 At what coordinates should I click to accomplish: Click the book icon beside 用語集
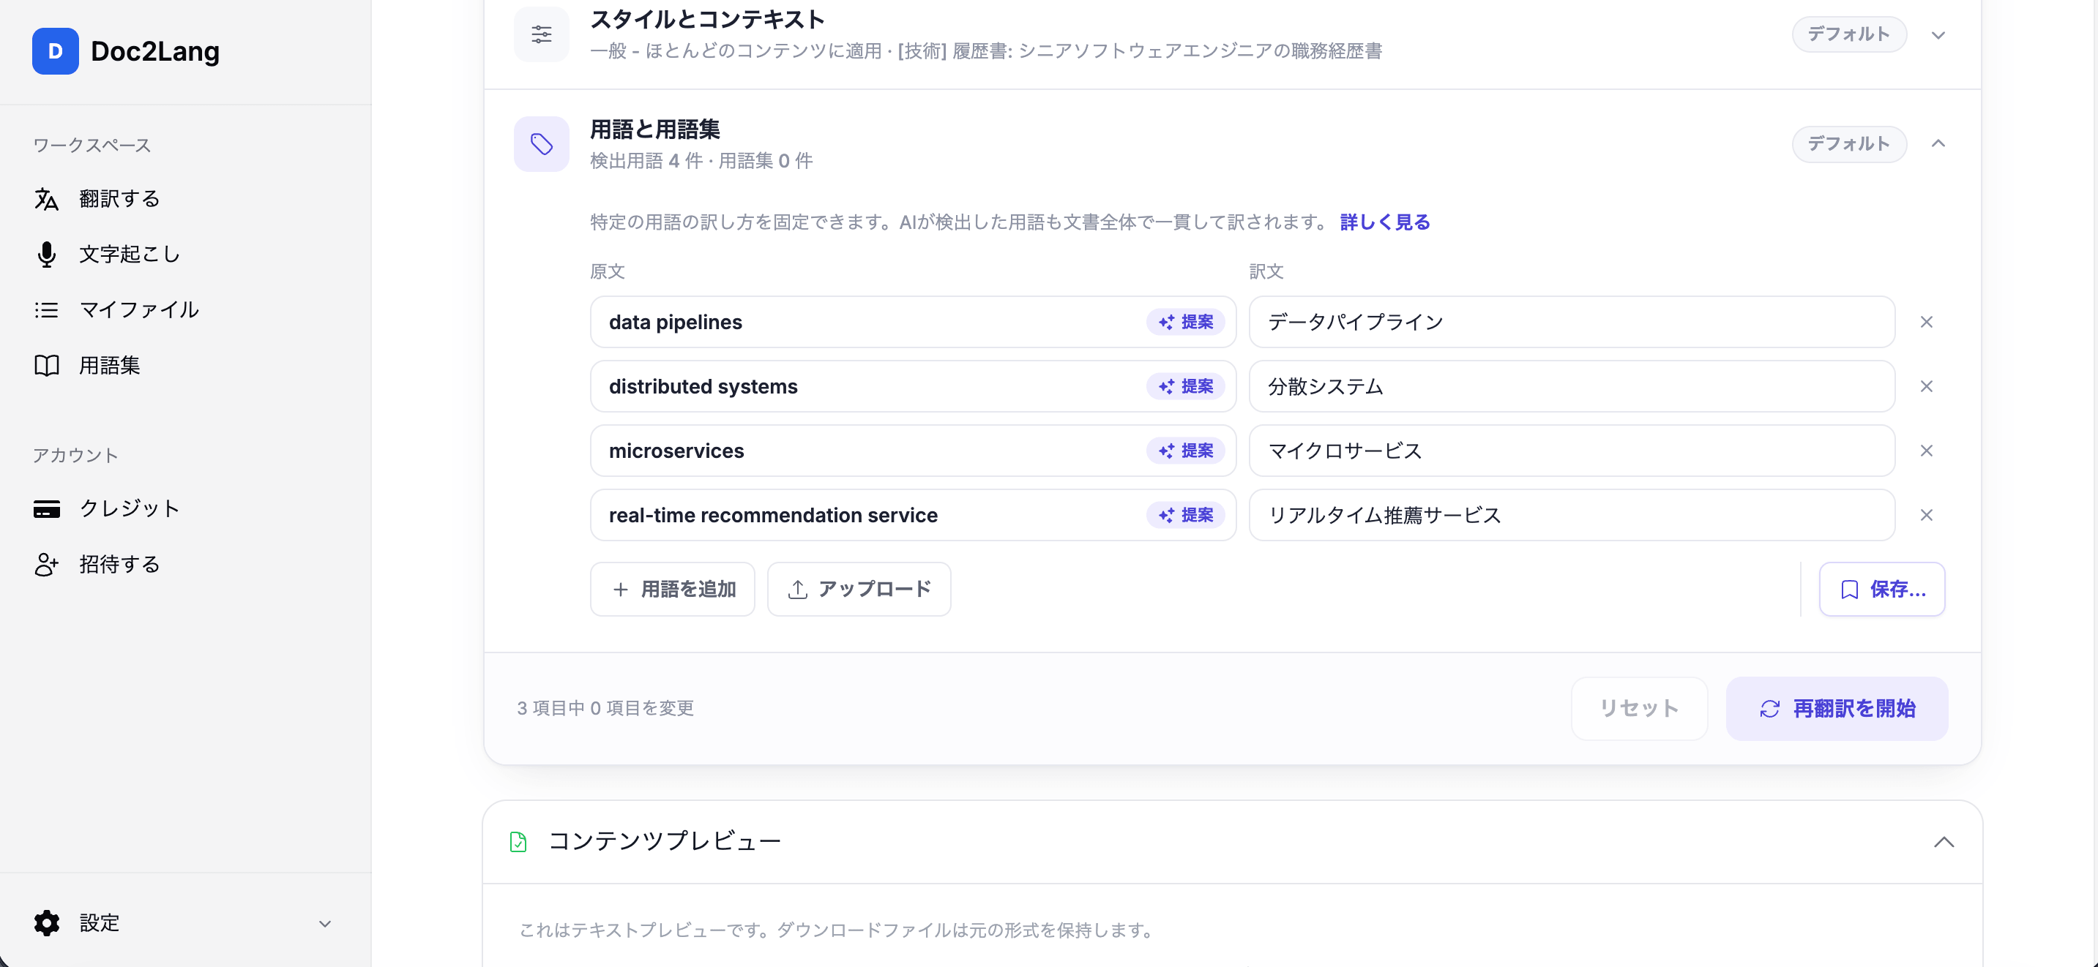click(x=46, y=366)
